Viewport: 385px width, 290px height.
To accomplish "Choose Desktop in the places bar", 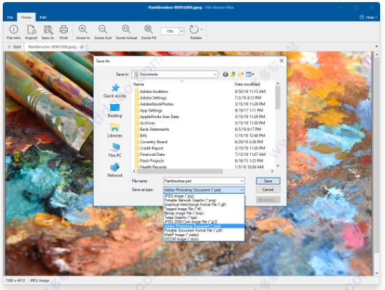I will pyautogui.click(x=115, y=110).
